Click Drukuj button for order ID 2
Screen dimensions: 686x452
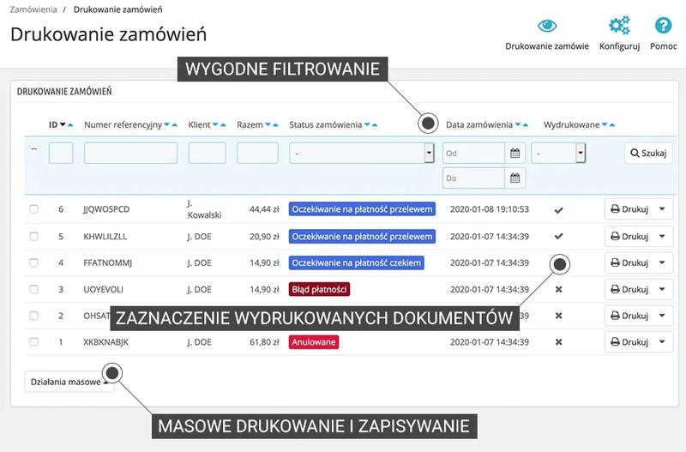[629, 316]
